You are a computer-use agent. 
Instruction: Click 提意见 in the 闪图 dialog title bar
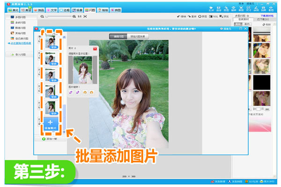click(x=226, y=29)
